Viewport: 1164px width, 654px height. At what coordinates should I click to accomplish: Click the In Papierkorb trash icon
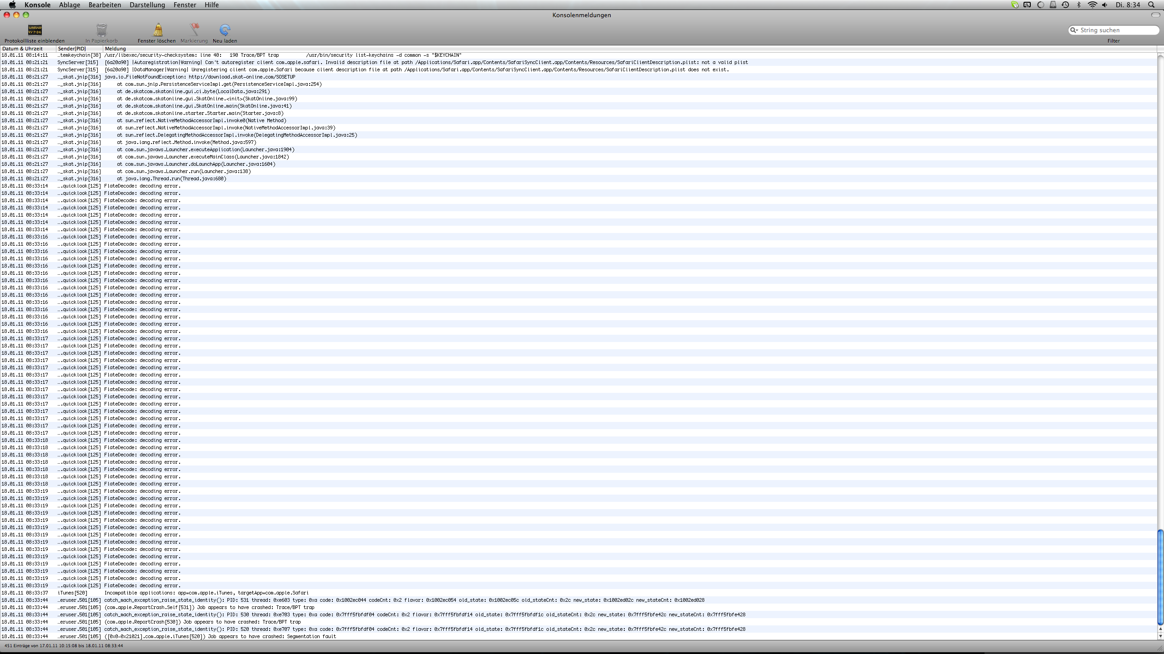coord(101,30)
